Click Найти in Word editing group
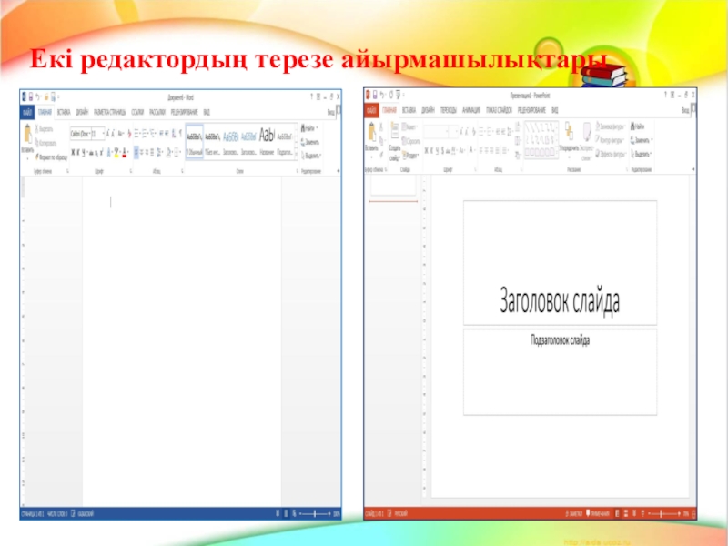Screen dimensions: 728x546 coord(309,128)
